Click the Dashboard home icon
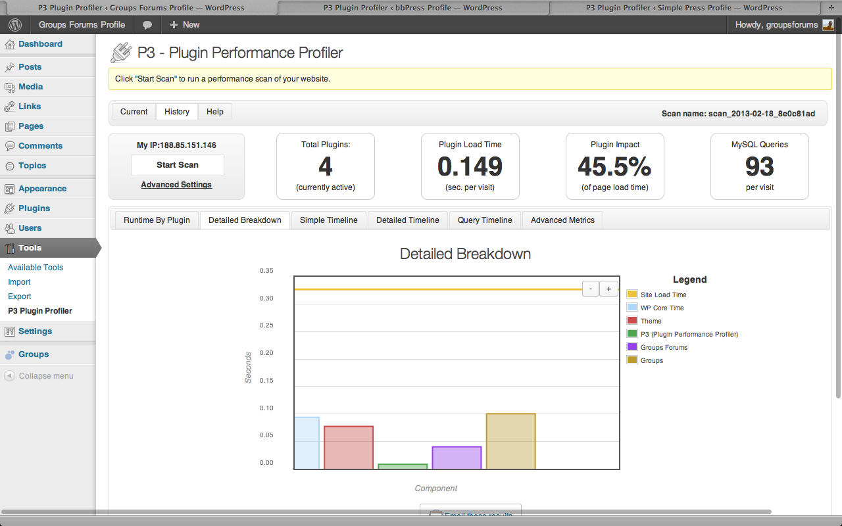This screenshot has height=526, width=842. pos(10,45)
